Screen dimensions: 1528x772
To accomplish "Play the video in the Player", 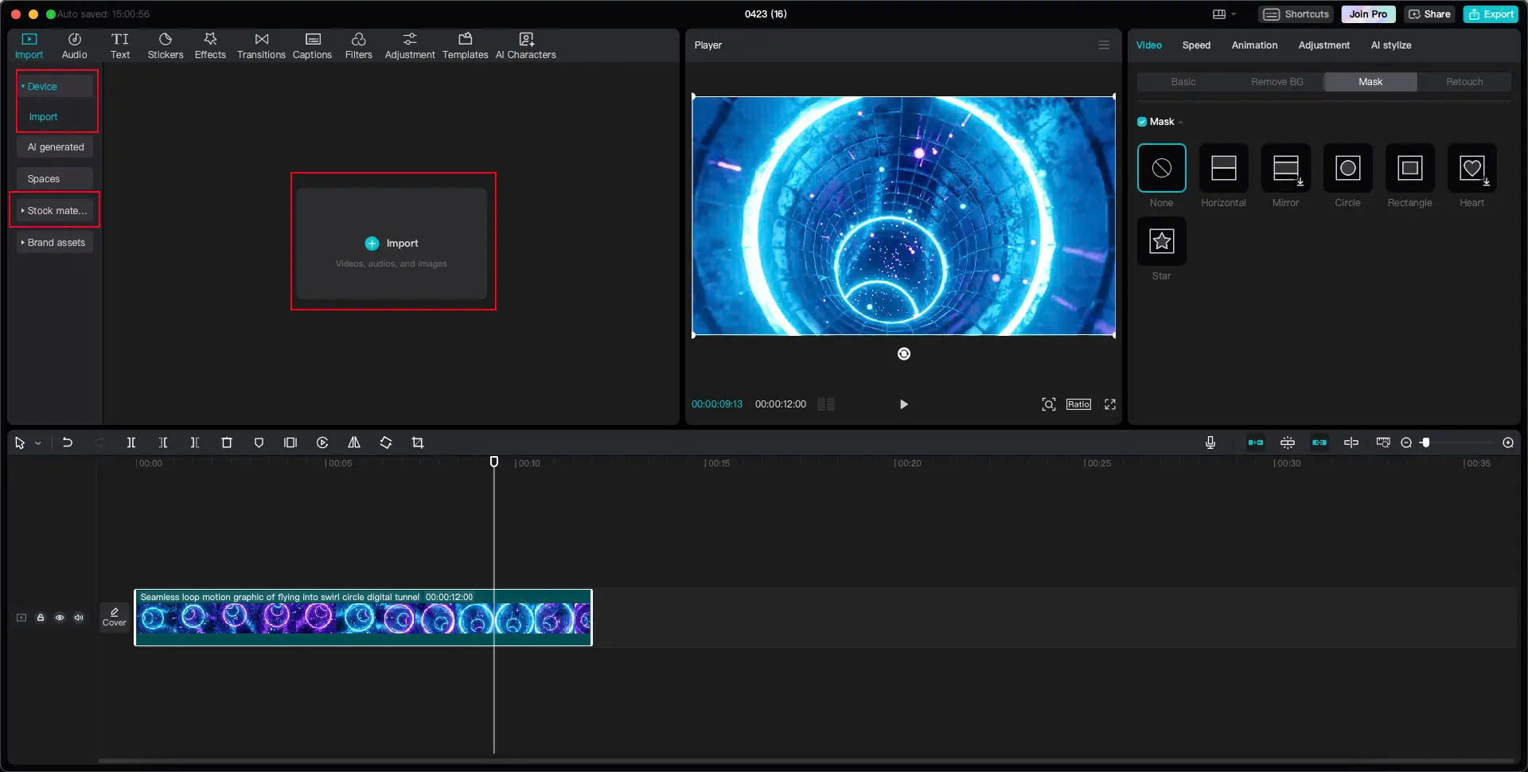I will click(x=903, y=404).
